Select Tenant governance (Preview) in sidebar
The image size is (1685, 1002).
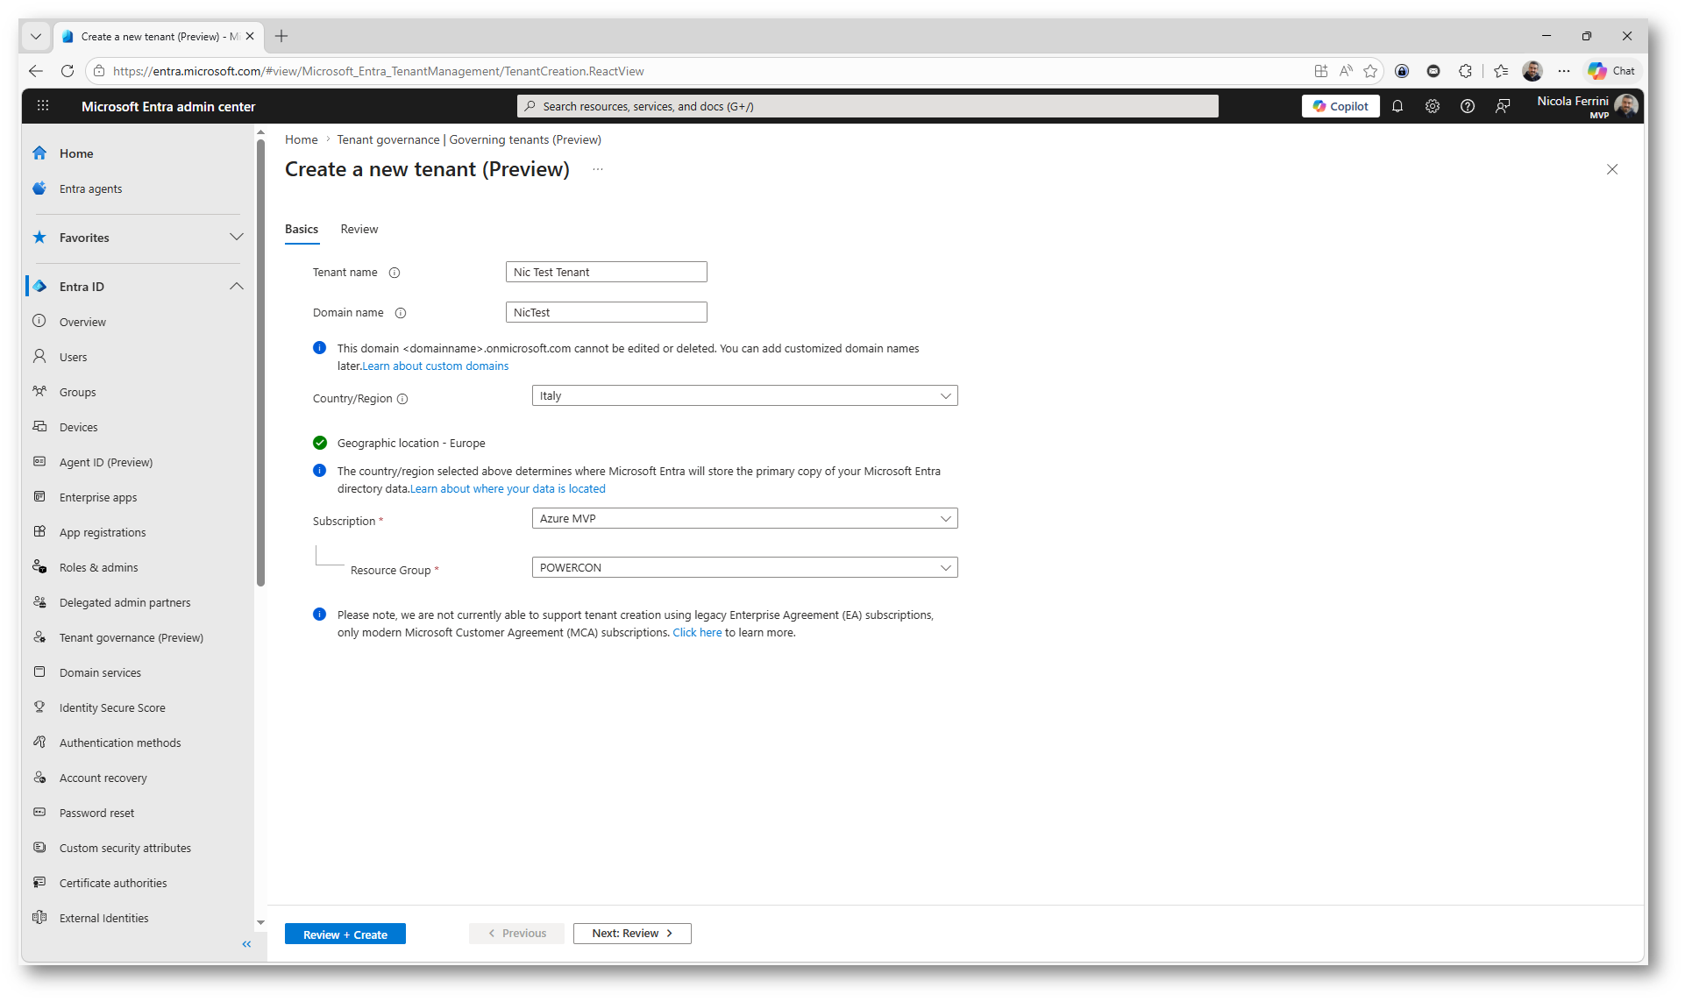point(131,638)
